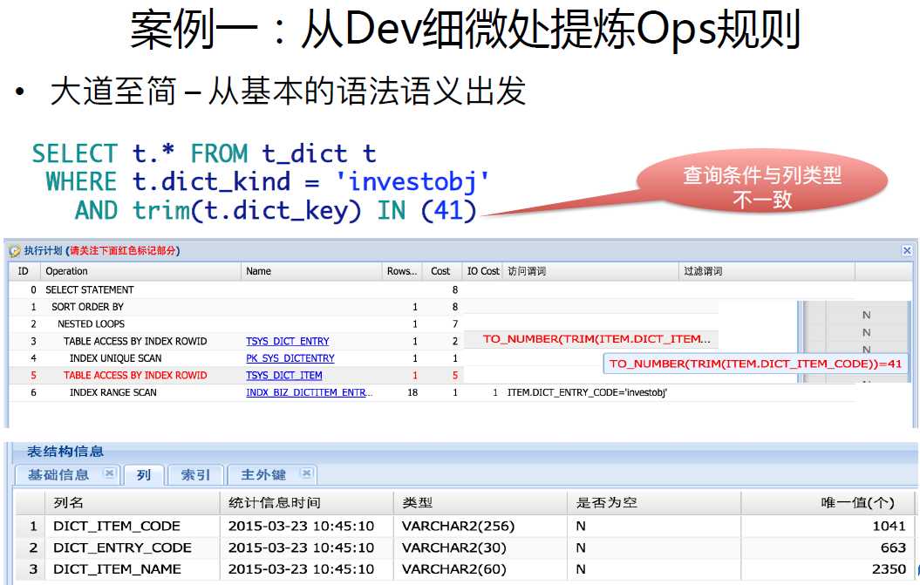Click the red 请关注下面红色标记部分 notice text

click(123, 250)
